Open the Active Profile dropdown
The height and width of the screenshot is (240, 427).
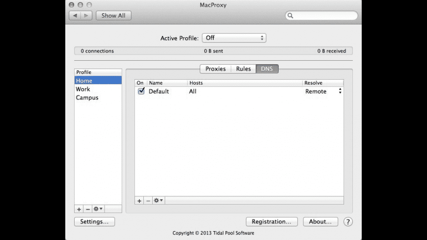234,38
